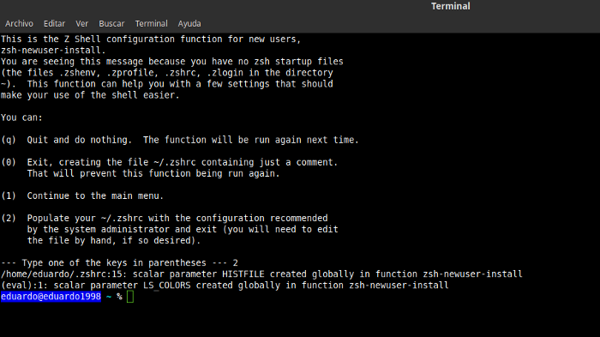The image size is (600, 337).
Task: Click the word HISTFILE in the output
Action: (x=243, y=274)
